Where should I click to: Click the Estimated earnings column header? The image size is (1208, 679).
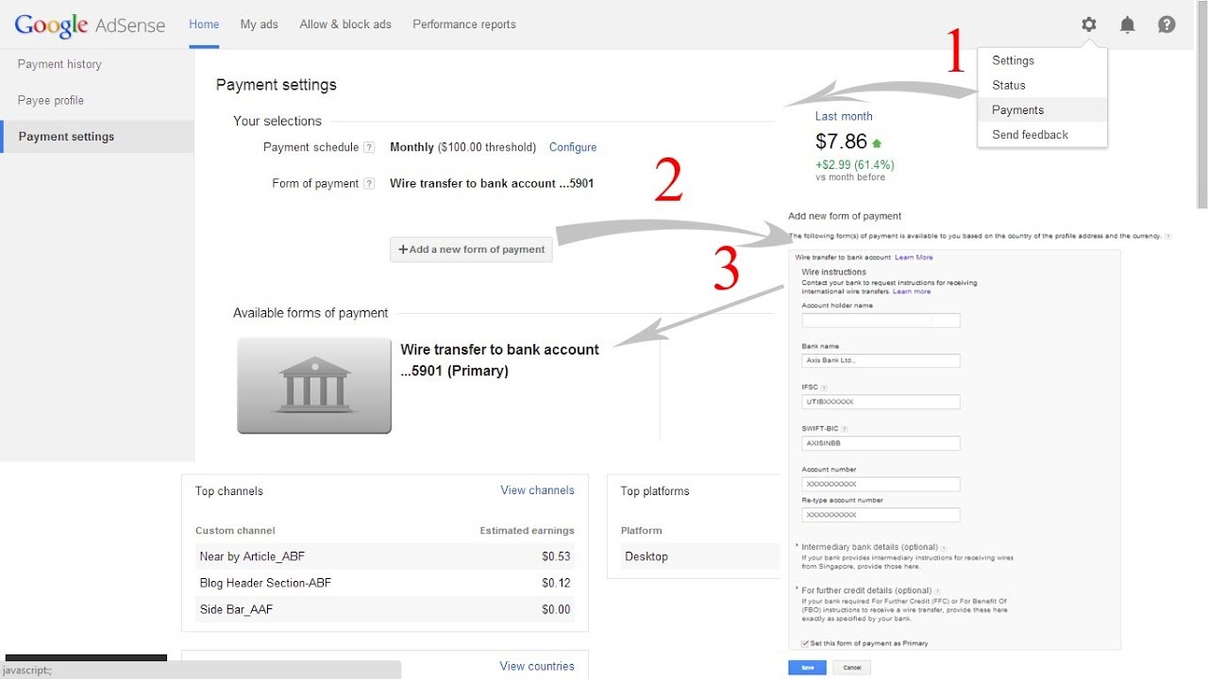click(x=527, y=531)
